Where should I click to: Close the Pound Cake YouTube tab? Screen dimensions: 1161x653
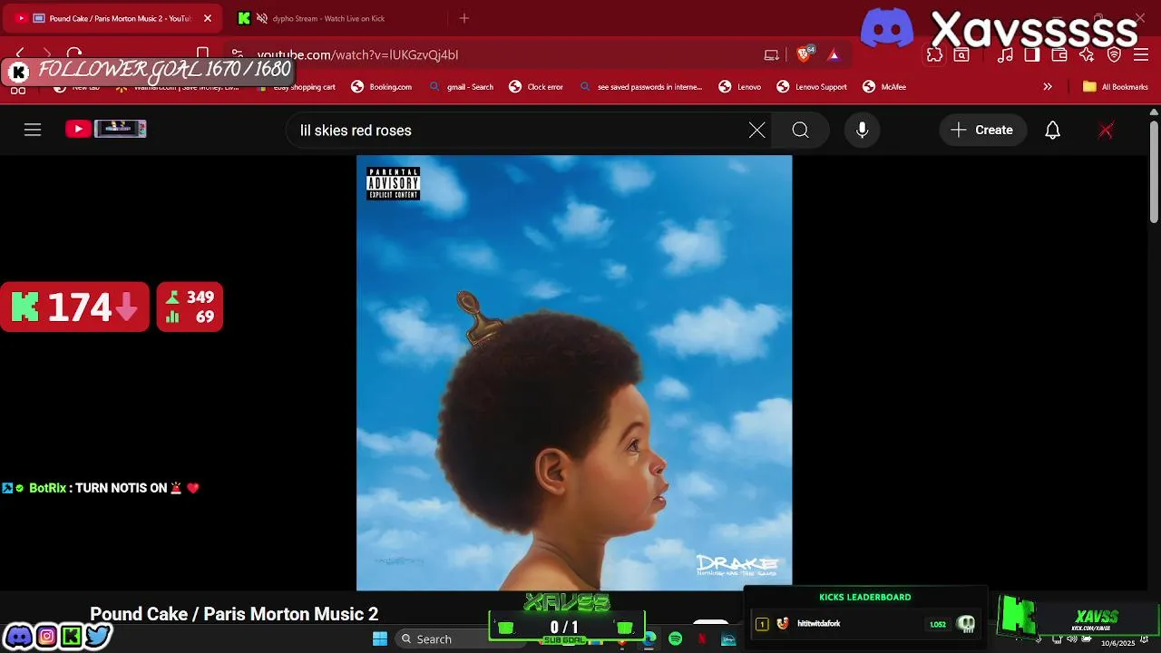(x=208, y=18)
